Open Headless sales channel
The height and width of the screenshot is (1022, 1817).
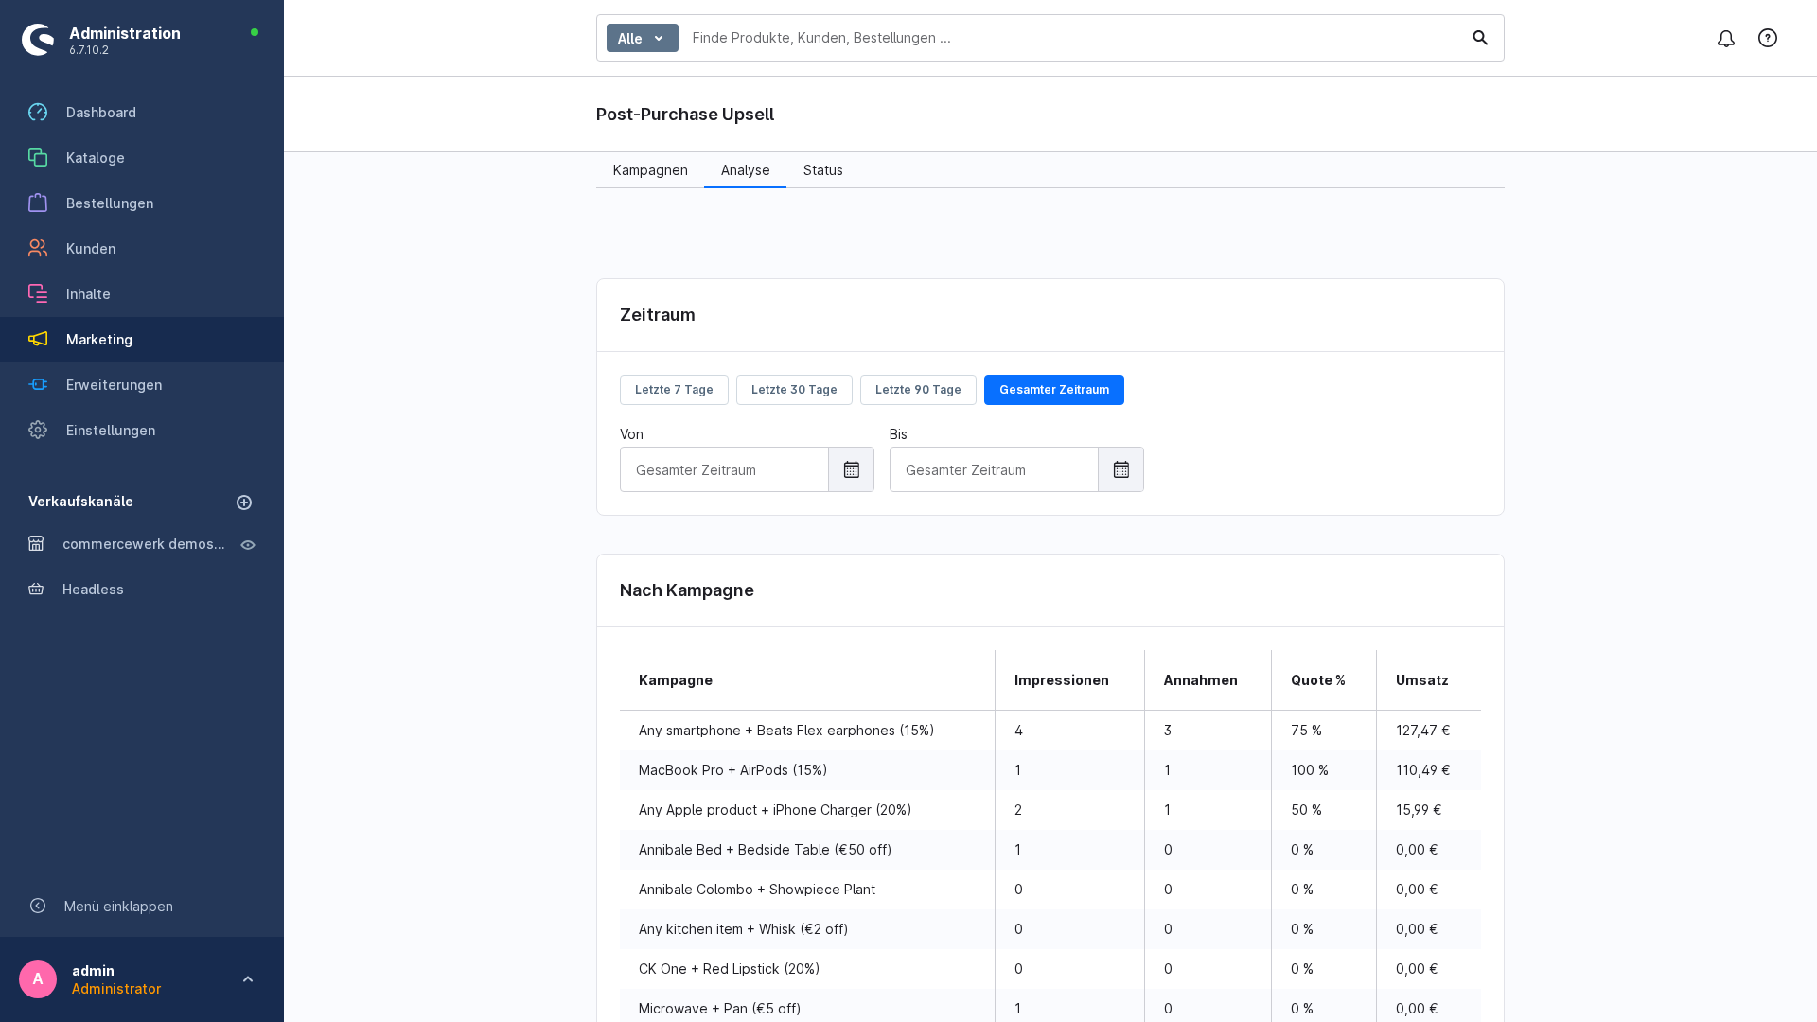click(x=93, y=590)
